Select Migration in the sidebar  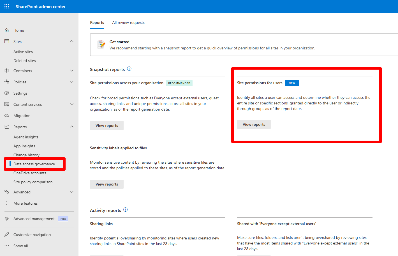pyautogui.click(x=22, y=115)
